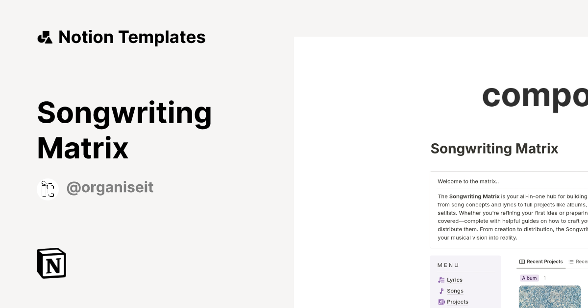Viewport: 588px width, 308px height.
Task: Click the list view icon on the second tab
Action: click(571, 262)
